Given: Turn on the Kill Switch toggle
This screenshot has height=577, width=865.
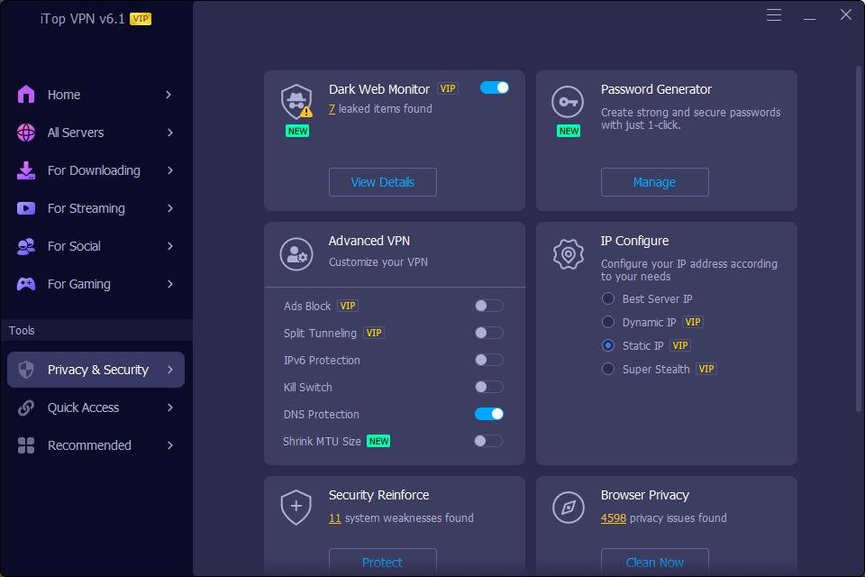Looking at the screenshot, I should tap(488, 387).
